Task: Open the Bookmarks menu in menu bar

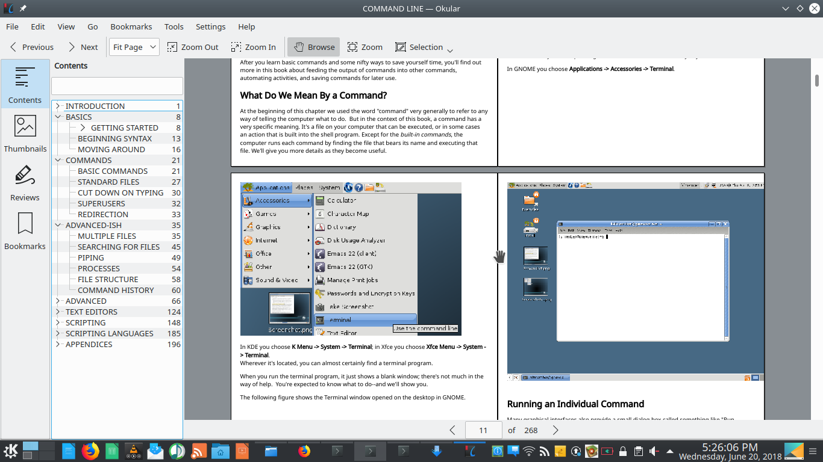Action: 131,26
